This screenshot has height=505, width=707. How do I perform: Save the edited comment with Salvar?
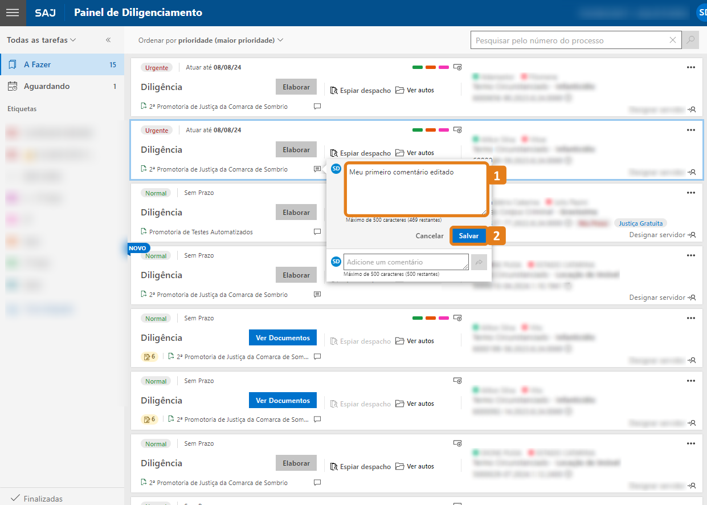(x=468, y=236)
